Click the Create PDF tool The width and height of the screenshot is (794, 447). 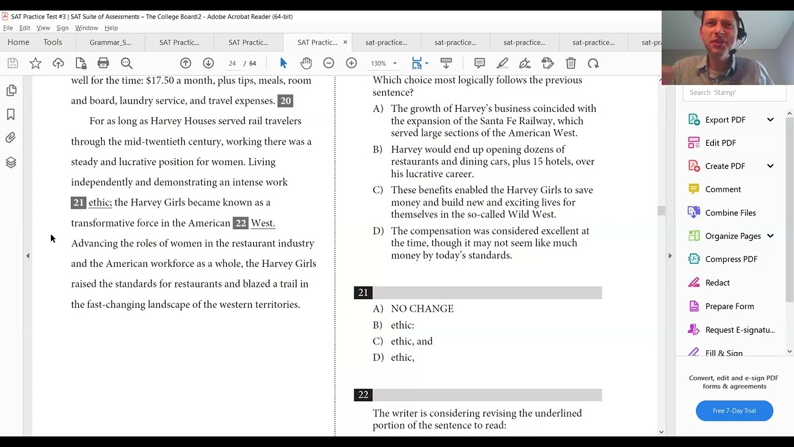pos(725,166)
